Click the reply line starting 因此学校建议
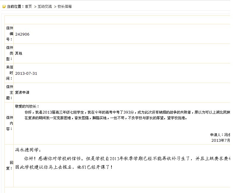 point(64,167)
